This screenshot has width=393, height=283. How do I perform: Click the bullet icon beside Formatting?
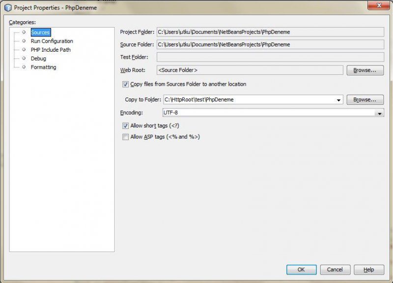tap(24, 67)
